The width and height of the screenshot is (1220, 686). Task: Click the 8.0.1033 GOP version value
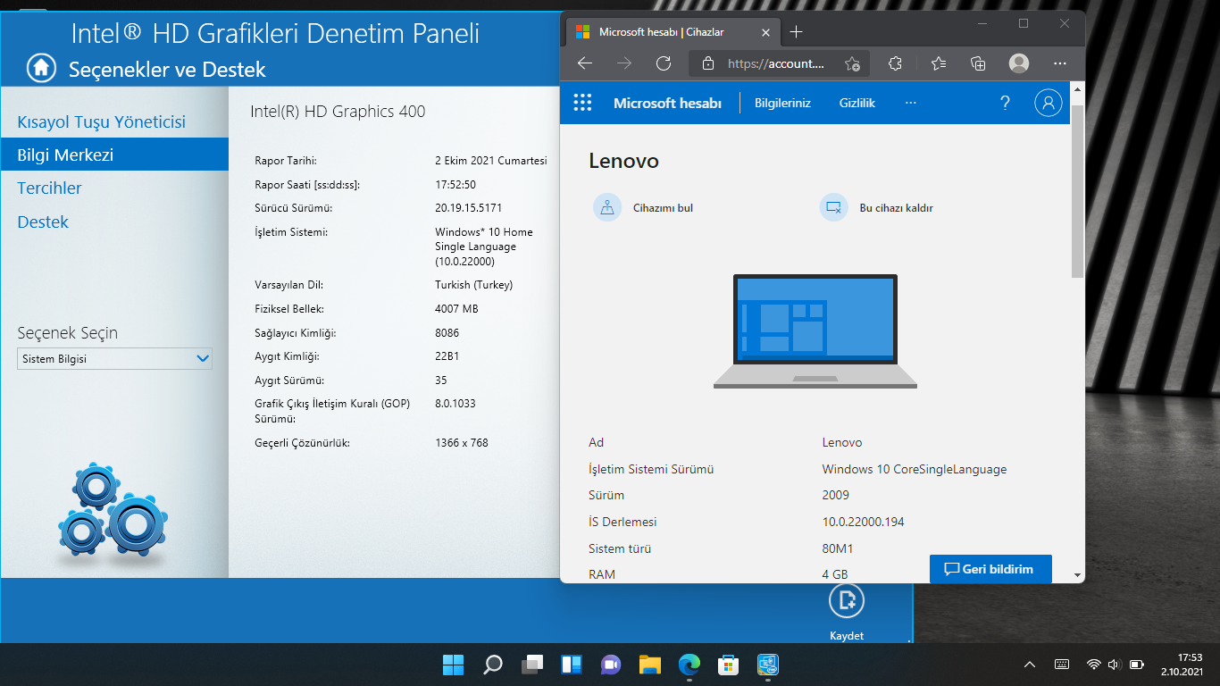(x=455, y=404)
